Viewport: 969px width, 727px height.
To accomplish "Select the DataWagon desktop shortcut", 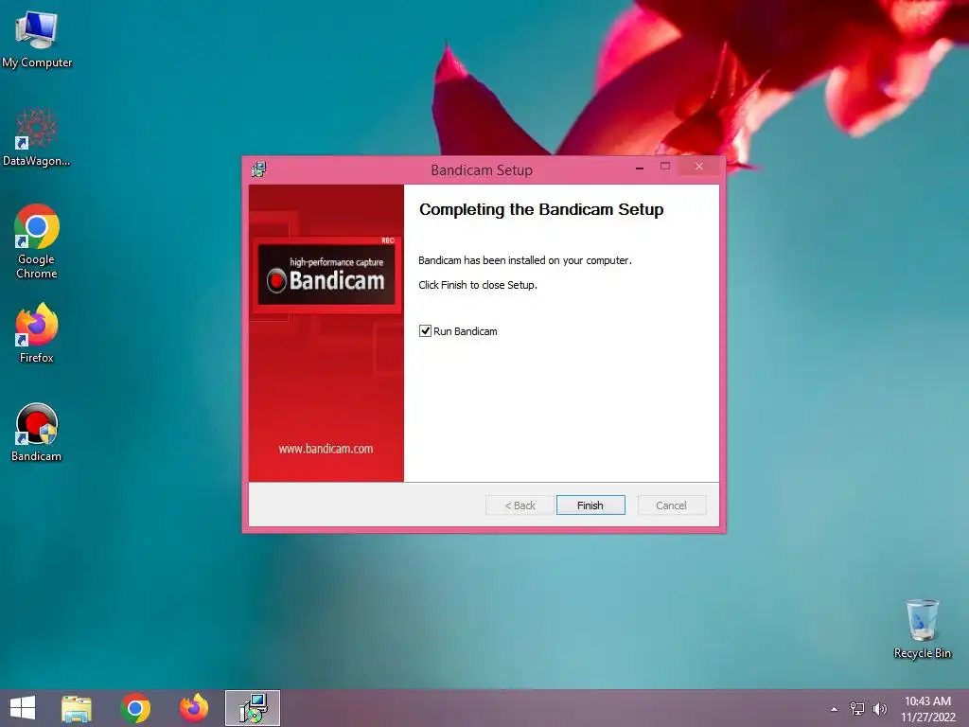I will (37, 137).
